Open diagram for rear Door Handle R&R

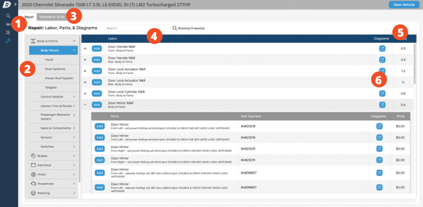point(382,60)
